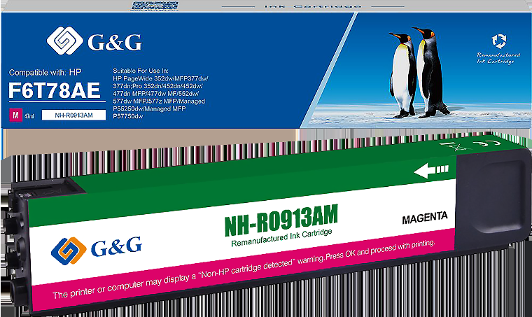This screenshot has width=532, height=317.
Task: Click the MAGENTA color label on cartridge
Action: [424, 218]
